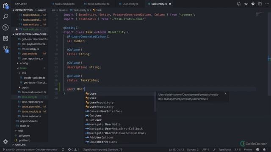
Task: Choose NavigatorUserMedia suggestion
Action: coord(119,125)
